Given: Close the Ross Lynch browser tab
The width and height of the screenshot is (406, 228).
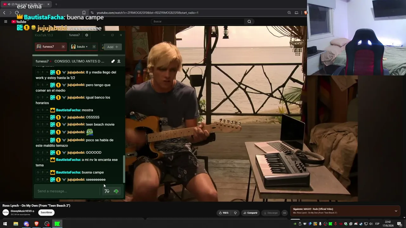Looking at the screenshot, I should (49, 4).
